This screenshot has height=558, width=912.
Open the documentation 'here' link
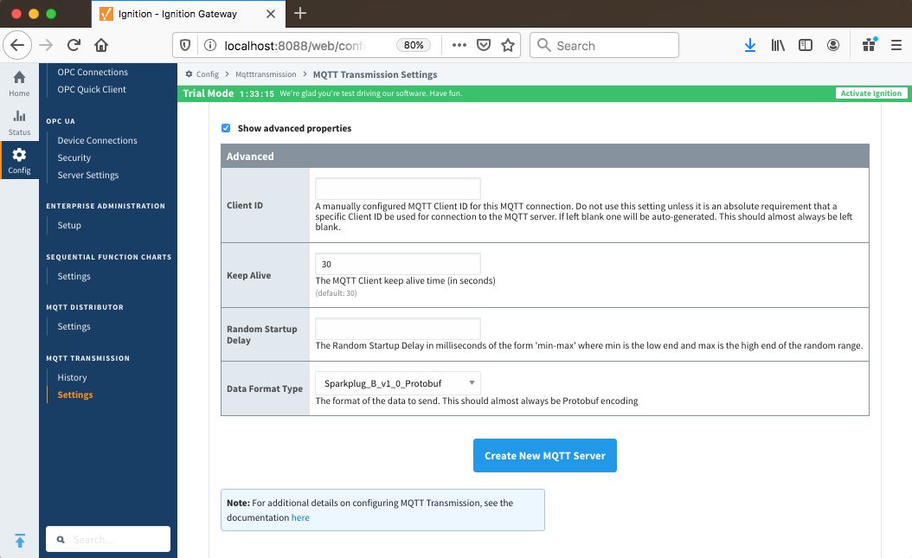(300, 517)
